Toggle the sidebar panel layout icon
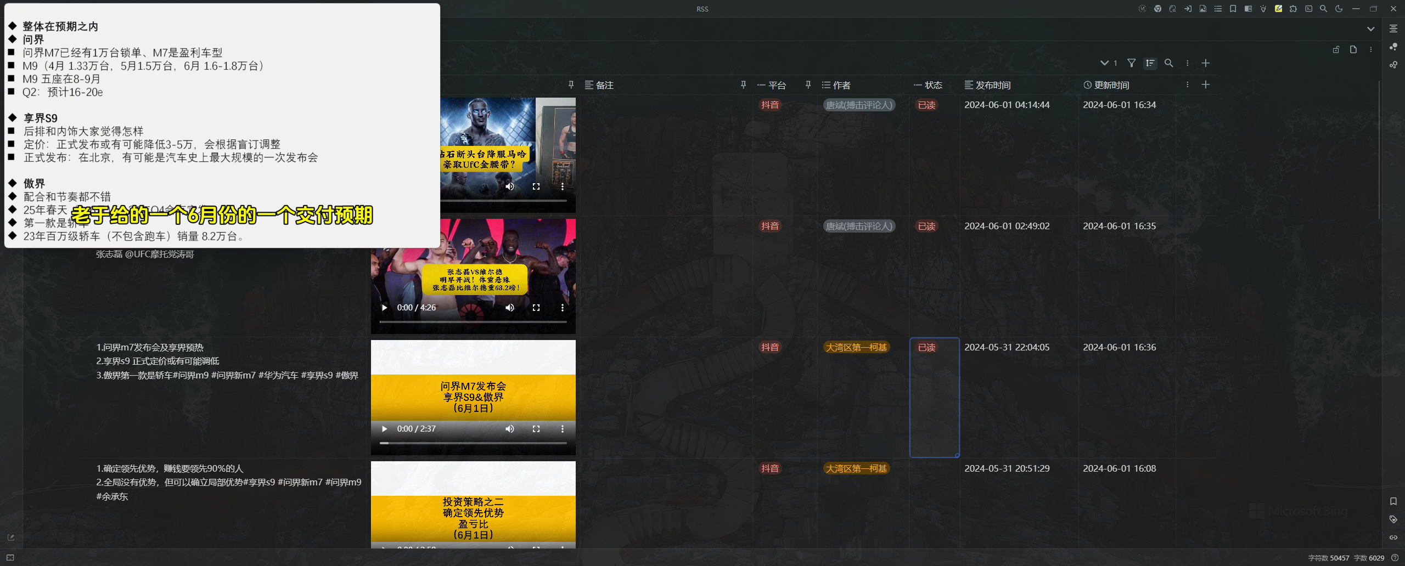The width and height of the screenshot is (1405, 566). (1248, 9)
